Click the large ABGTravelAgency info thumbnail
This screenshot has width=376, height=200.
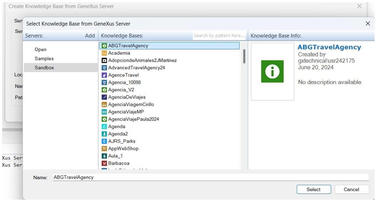(272, 71)
